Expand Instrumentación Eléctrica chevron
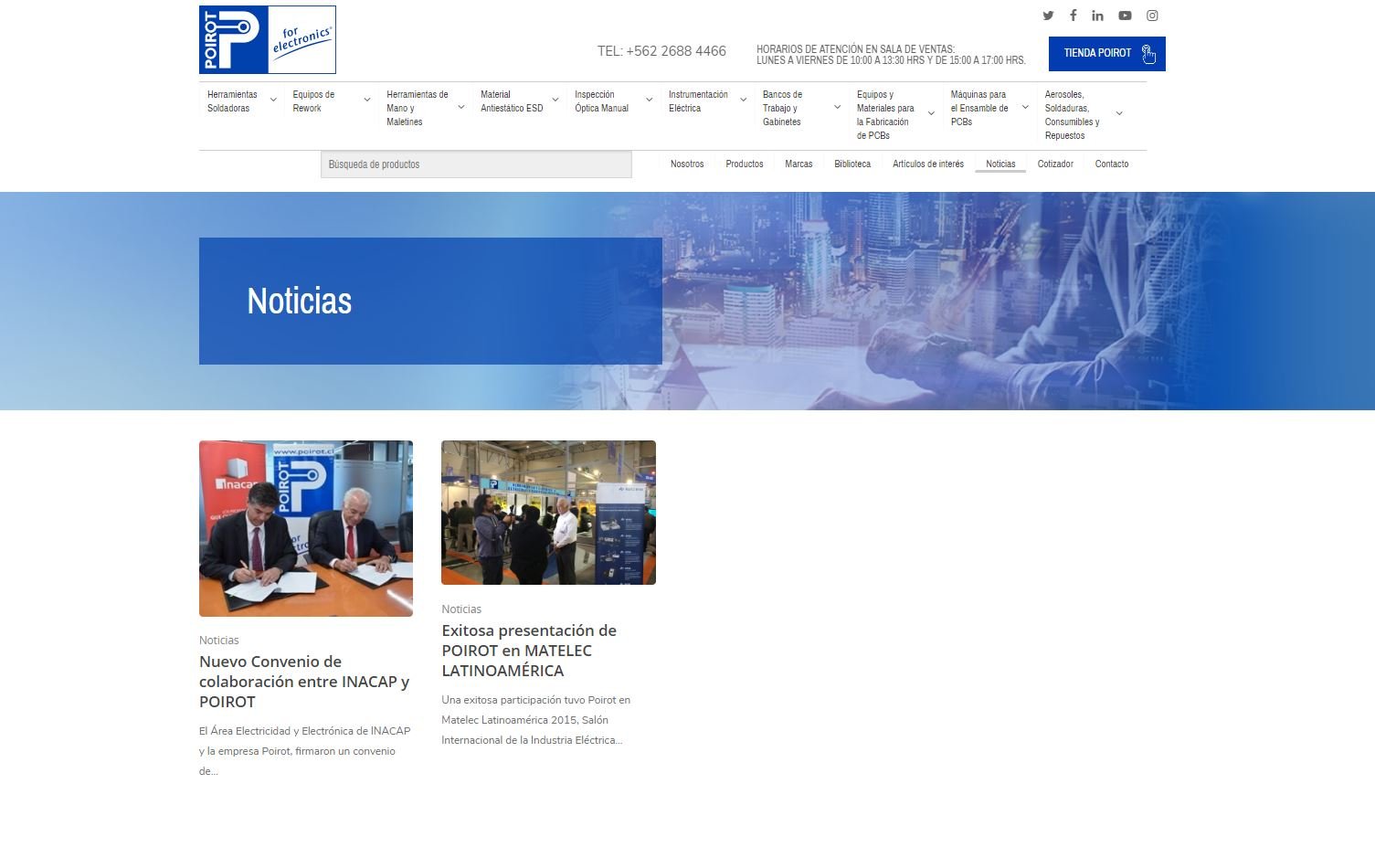Image resolution: width=1375 pixels, height=858 pixels. [x=743, y=101]
